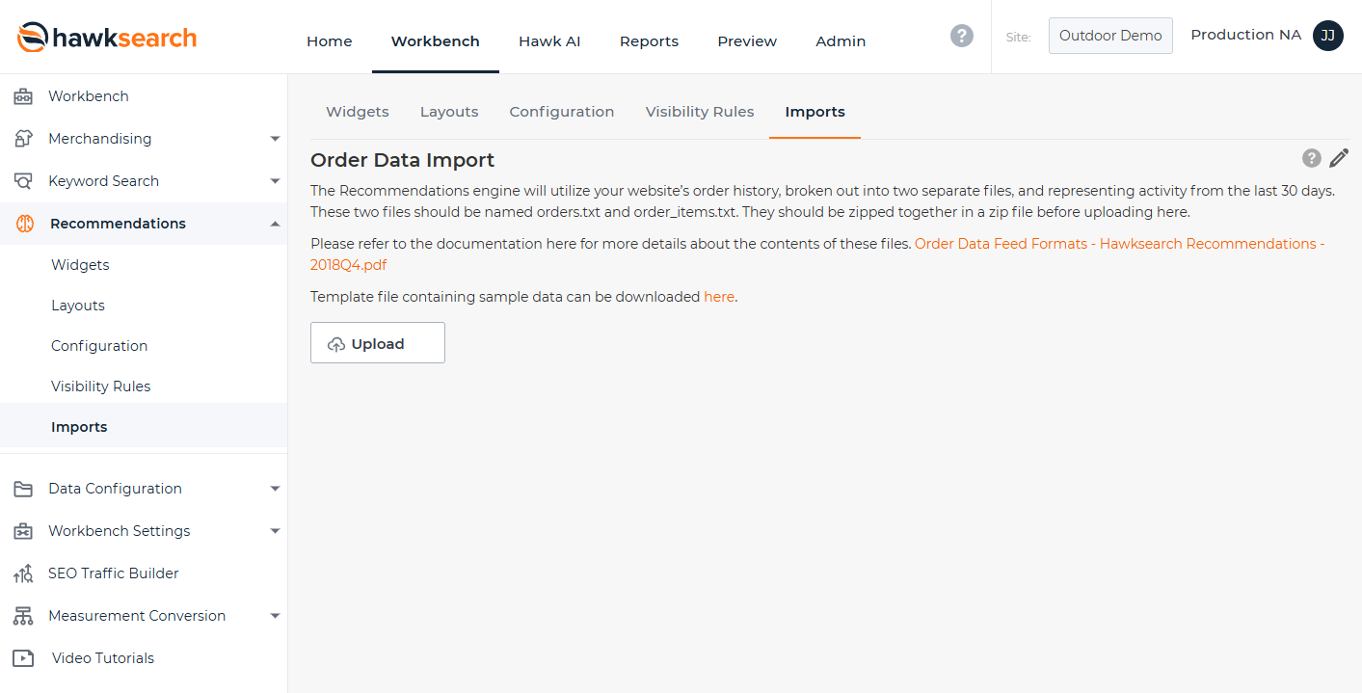Open SEO Traffic Builder label
This screenshot has width=1362, height=693.
[x=114, y=573]
